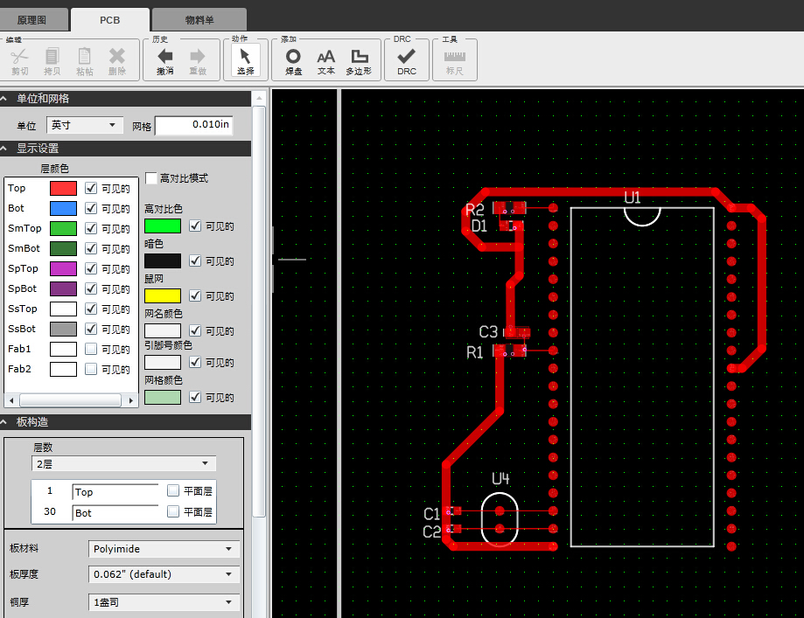Click layer 30 name field Bot
804x618 pixels.
point(115,513)
